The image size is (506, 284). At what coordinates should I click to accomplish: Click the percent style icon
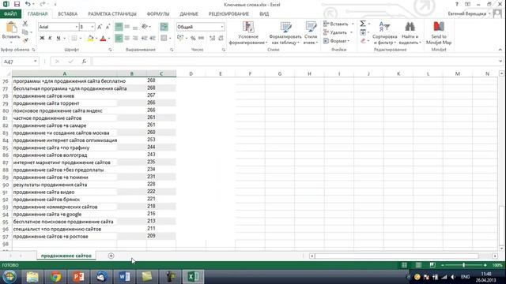pyautogui.click(x=193, y=38)
